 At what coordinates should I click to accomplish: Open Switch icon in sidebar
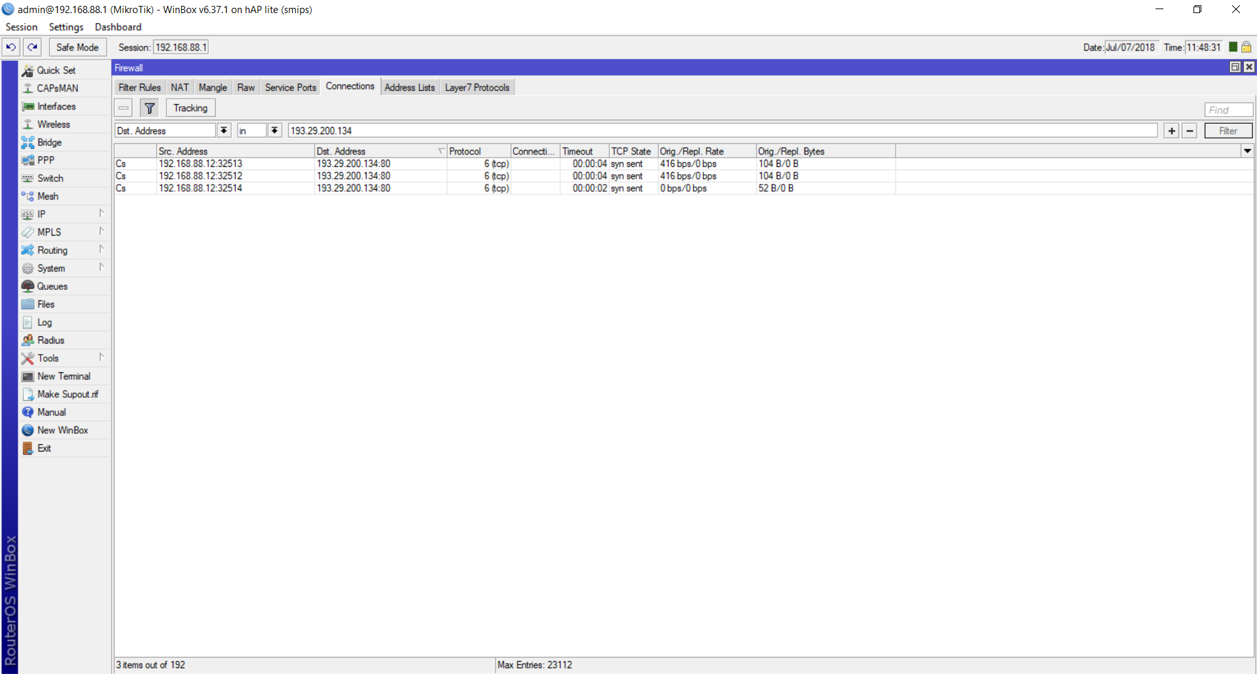pos(27,179)
